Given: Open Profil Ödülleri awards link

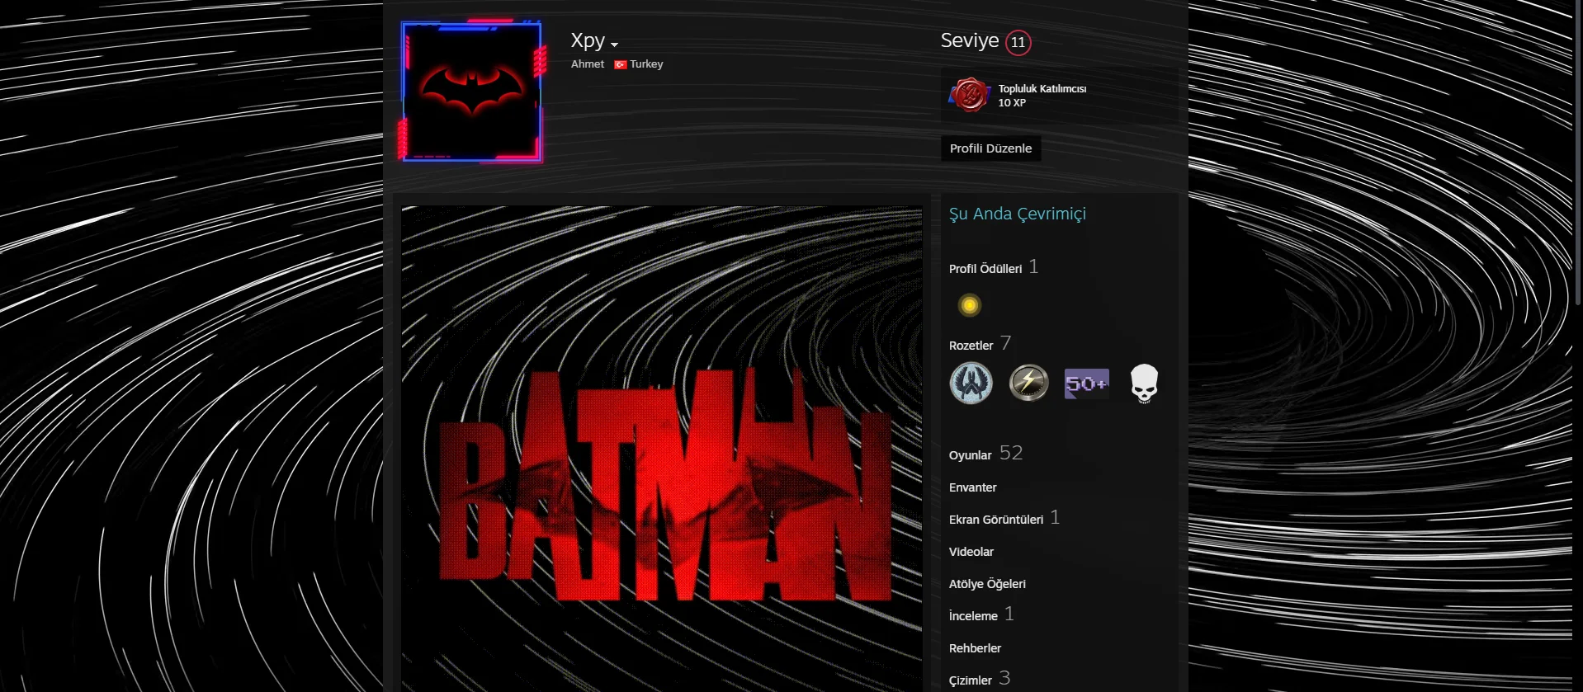Looking at the screenshot, I should 985,269.
